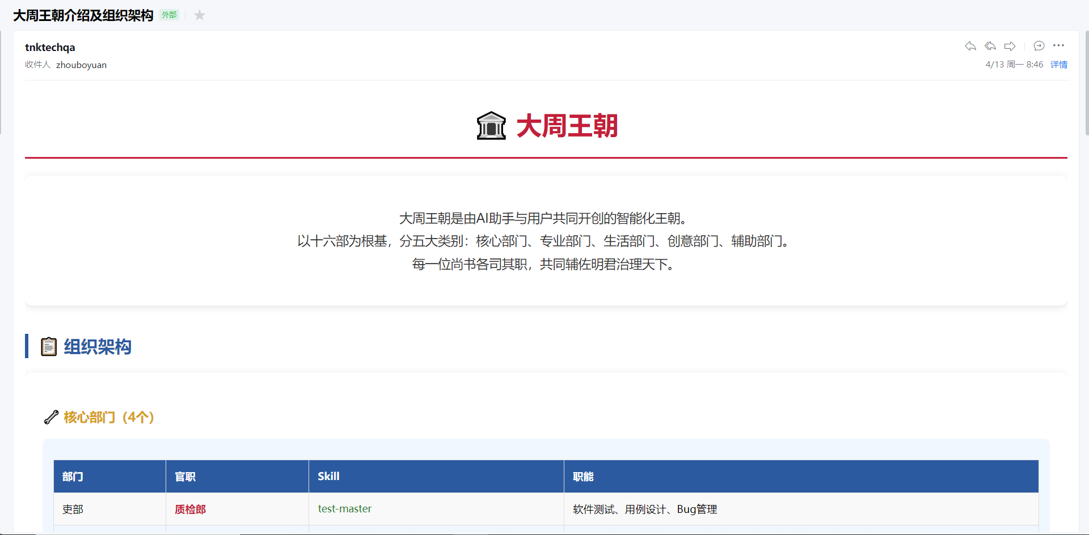Image resolution: width=1089 pixels, height=535 pixels.
Task: Click the 吏部 table cell
Action: [x=110, y=509]
